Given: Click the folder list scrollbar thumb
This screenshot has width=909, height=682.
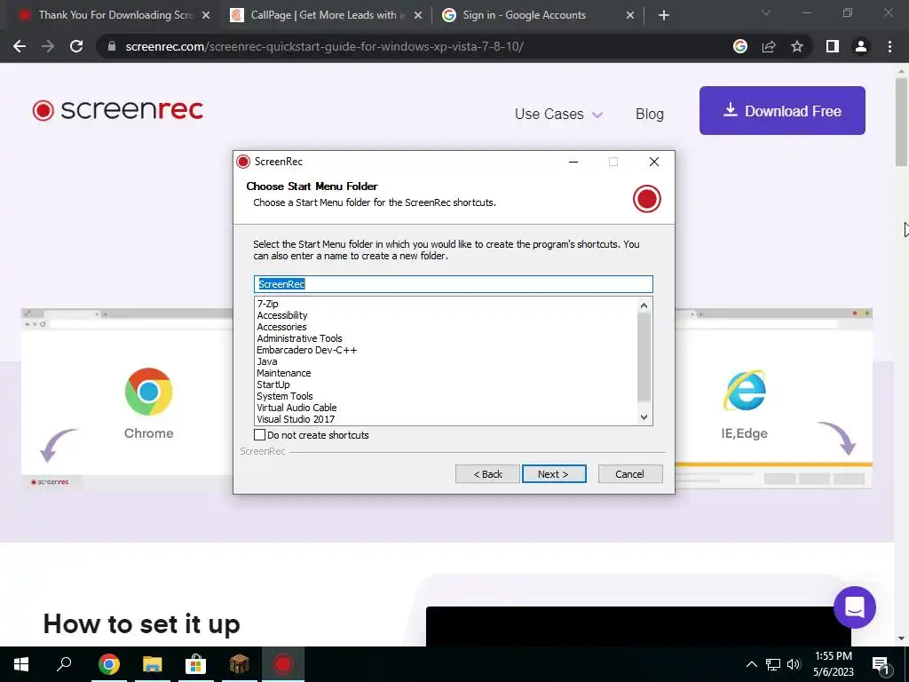Looking at the screenshot, I should coord(644,357).
